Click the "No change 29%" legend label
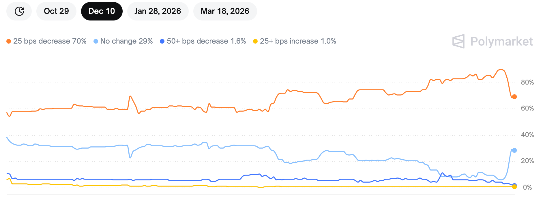The width and height of the screenshot is (541, 198). point(126,41)
